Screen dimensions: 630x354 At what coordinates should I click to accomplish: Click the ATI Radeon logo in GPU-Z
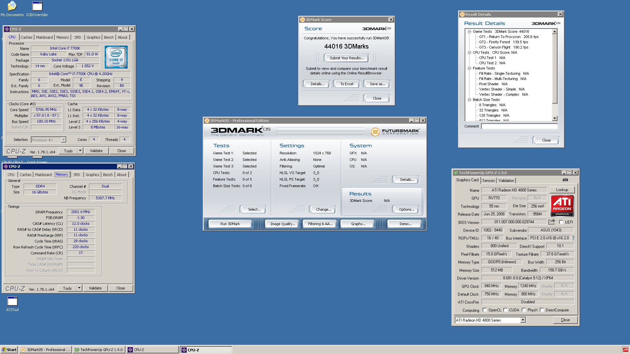coord(562,206)
